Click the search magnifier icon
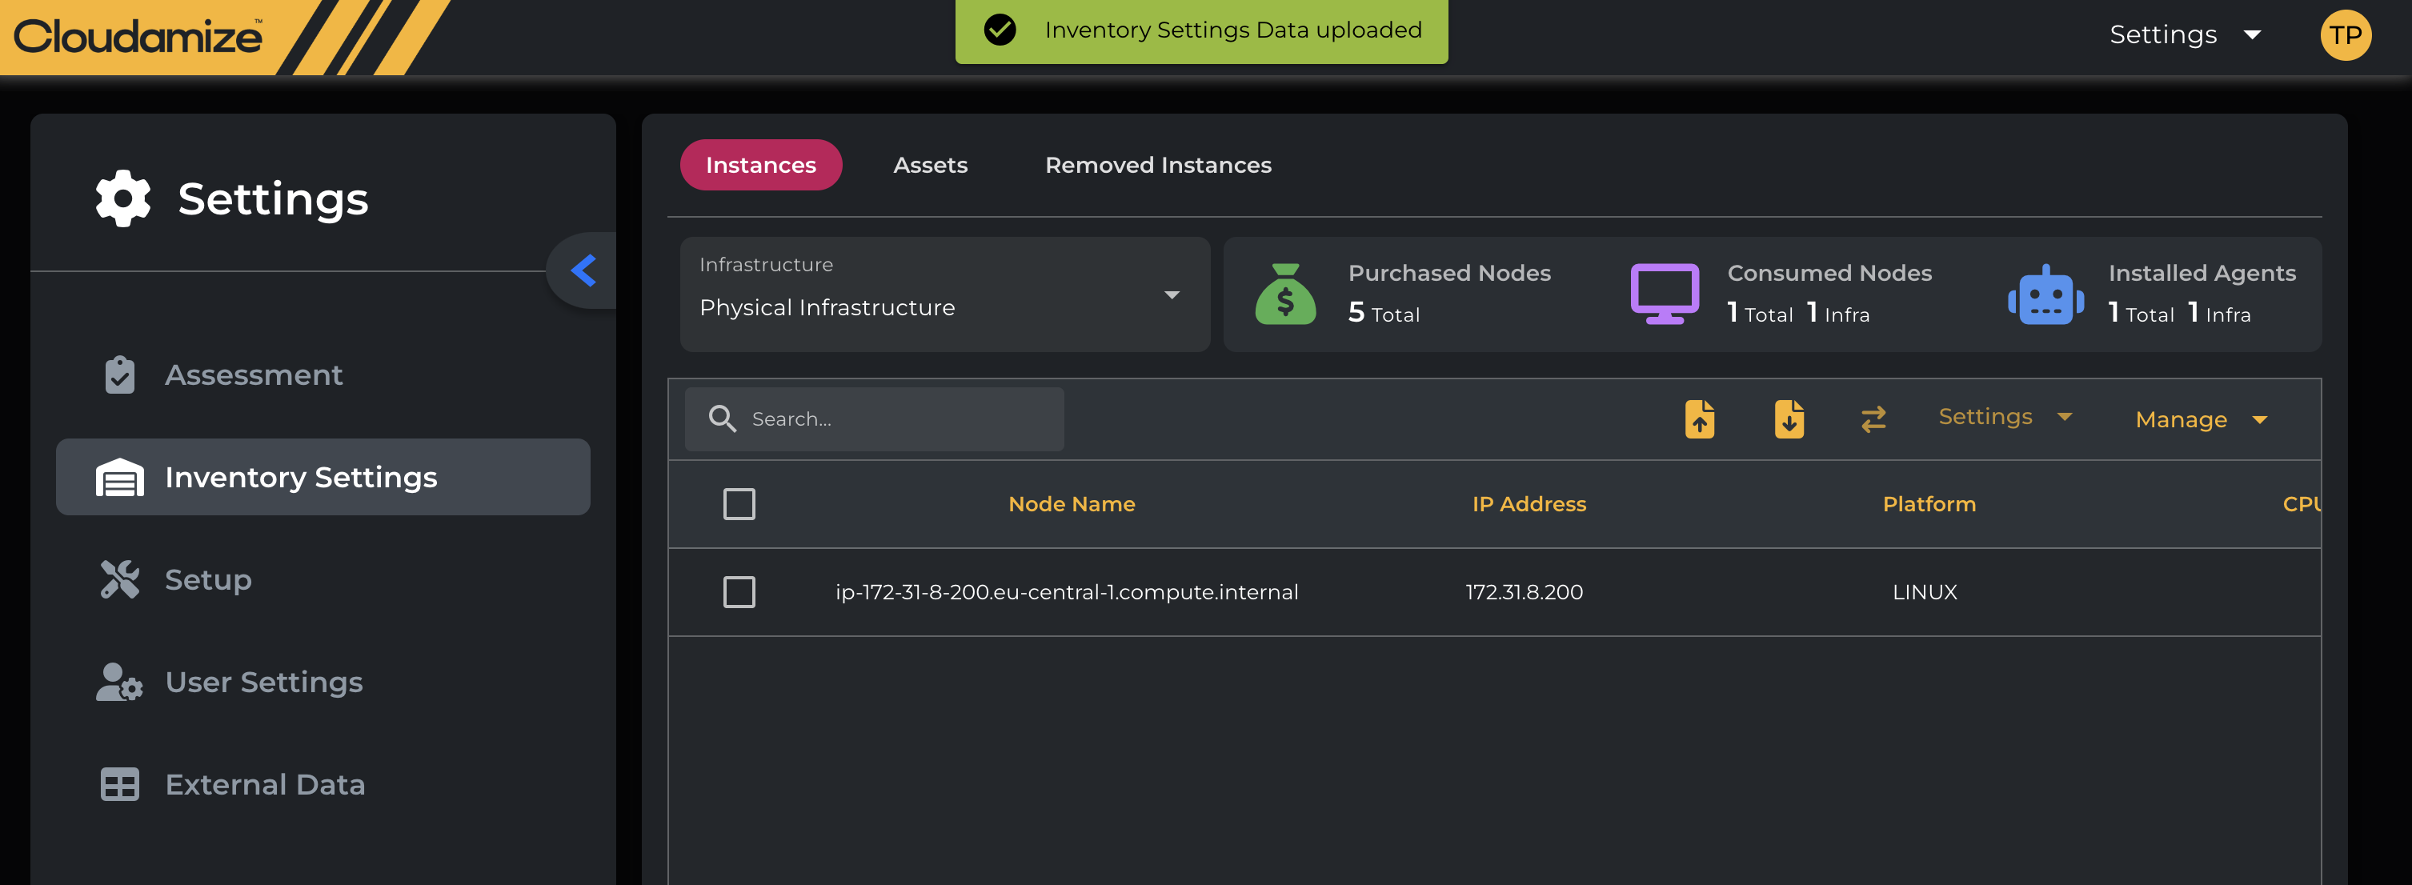Screen dimensions: 2412x885 (722, 418)
